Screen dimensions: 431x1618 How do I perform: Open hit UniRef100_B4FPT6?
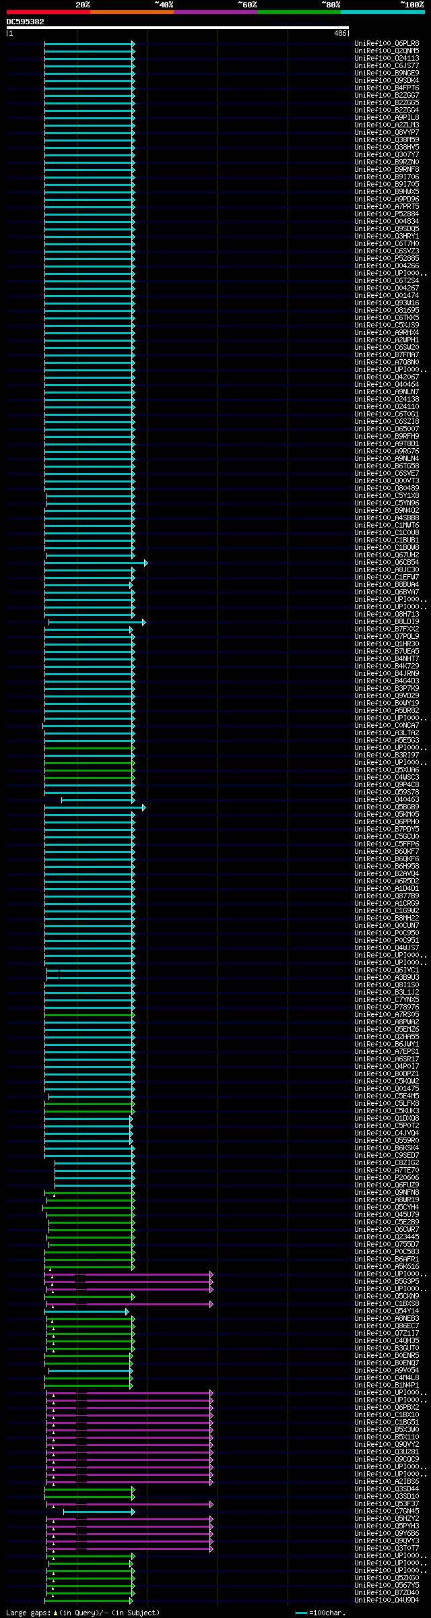point(387,88)
